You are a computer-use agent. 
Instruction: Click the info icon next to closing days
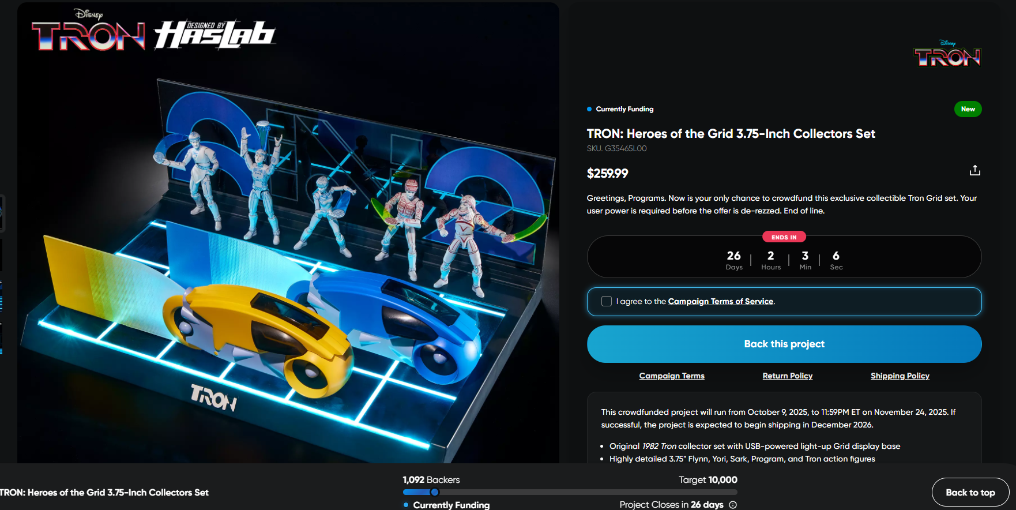pos(733,505)
